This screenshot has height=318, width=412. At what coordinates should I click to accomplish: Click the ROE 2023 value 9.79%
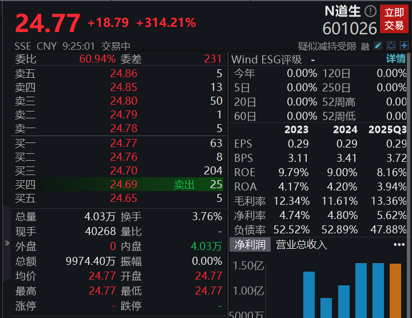click(294, 173)
